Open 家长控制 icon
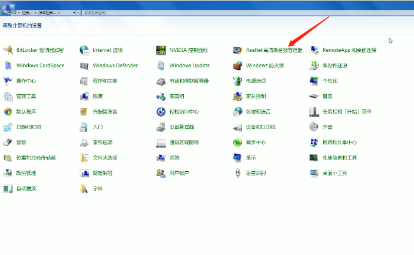414x255 pixels. (238, 96)
